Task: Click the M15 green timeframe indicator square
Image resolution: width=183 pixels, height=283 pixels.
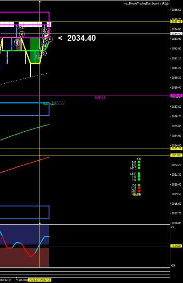Action: (139, 168)
